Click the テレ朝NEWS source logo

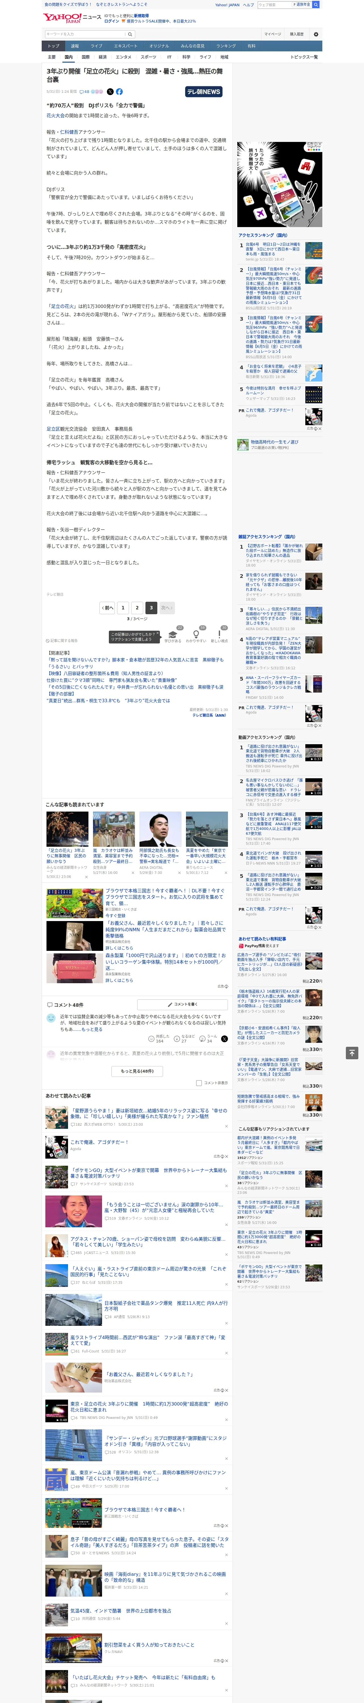tap(204, 92)
